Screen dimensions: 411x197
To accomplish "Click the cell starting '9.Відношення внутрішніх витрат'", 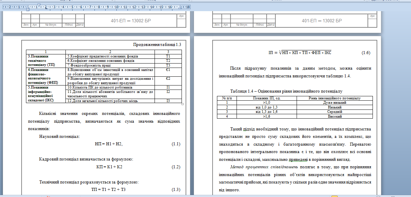I will click(x=110, y=80).
